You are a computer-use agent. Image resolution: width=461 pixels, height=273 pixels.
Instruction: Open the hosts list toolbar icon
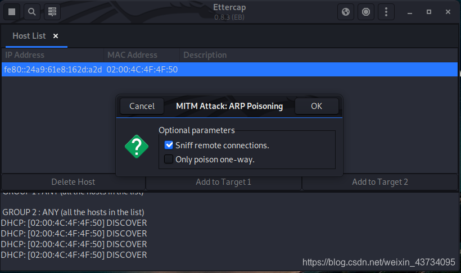coord(52,11)
